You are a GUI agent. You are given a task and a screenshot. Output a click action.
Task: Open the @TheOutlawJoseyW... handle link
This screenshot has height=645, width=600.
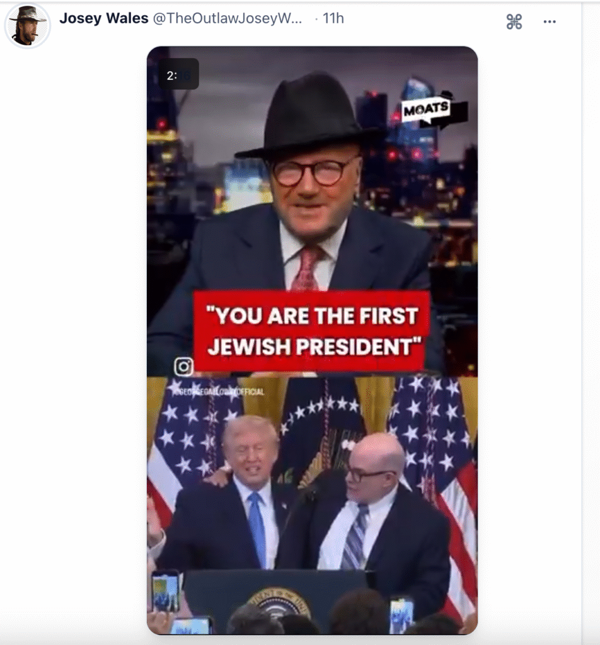[x=228, y=19]
